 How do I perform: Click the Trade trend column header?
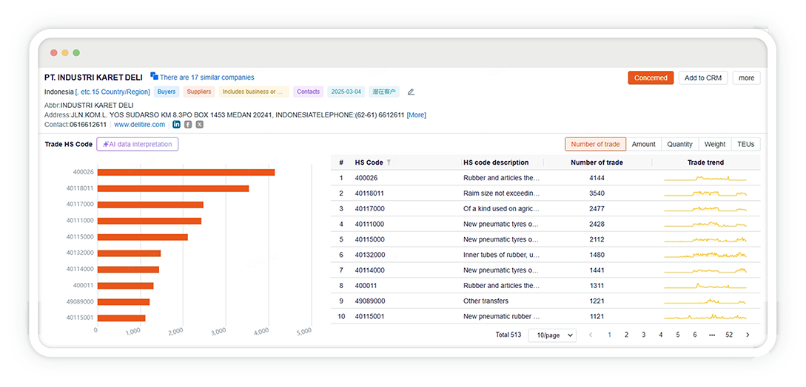705,162
